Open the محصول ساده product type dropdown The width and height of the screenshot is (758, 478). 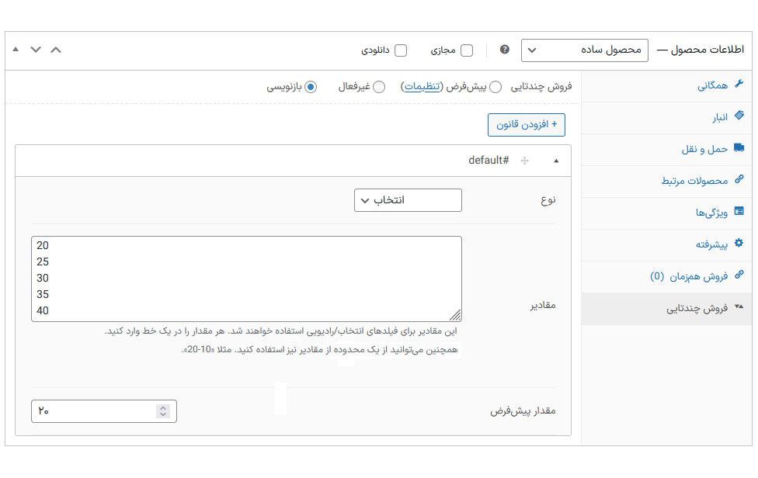585,50
